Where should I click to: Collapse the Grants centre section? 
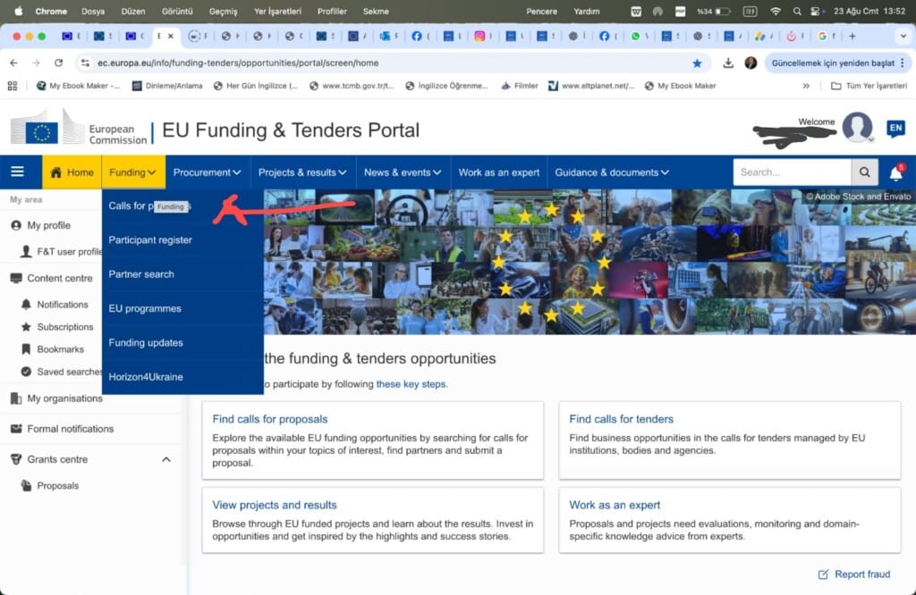tap(165, 458)
